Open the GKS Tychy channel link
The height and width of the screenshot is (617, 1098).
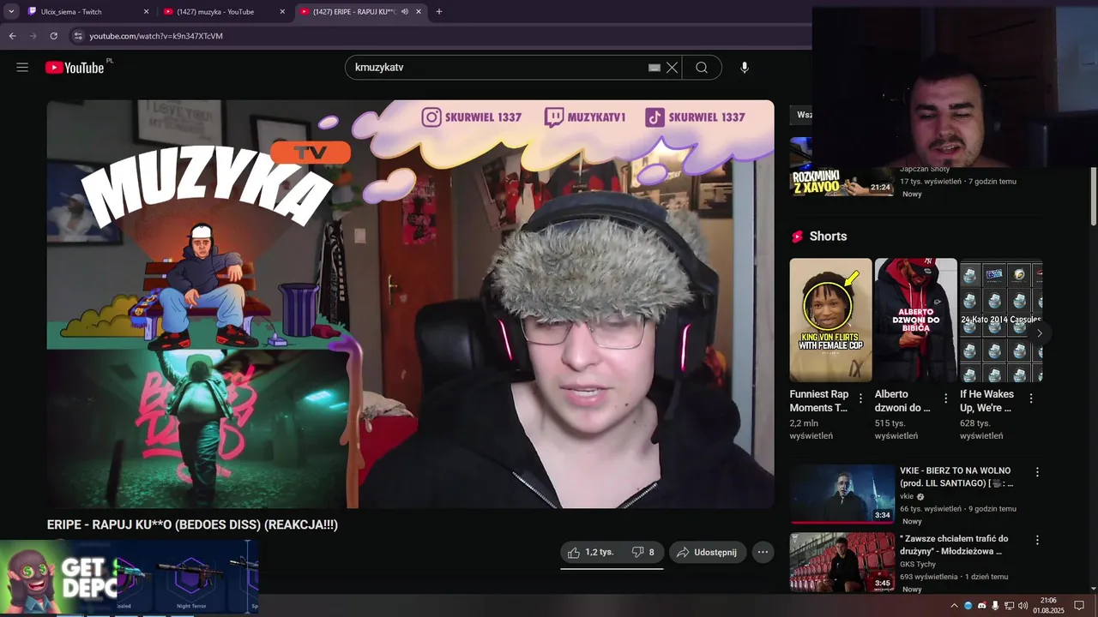(x=918, y=565)
